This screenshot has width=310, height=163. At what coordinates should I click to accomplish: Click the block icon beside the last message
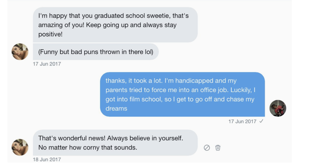coord(207,148)
